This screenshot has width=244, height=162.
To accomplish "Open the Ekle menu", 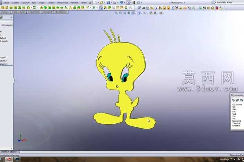I will pos(34,3).
